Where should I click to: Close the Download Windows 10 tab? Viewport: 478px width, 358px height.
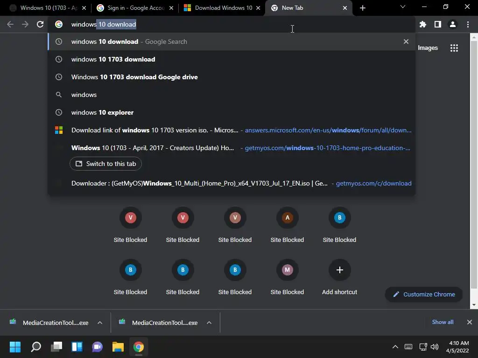point(258,8)
